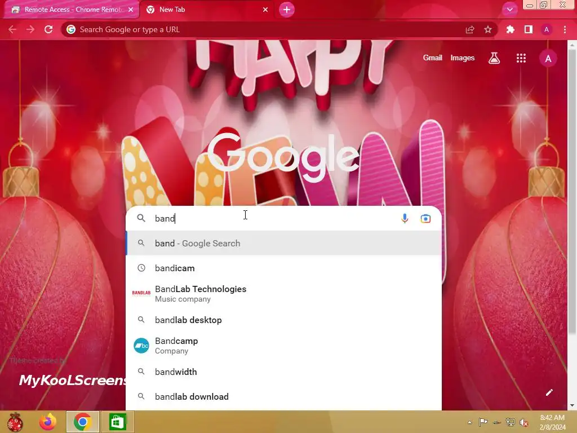Open the Microsoft Store taskbar icon

(x=117, y=422)
